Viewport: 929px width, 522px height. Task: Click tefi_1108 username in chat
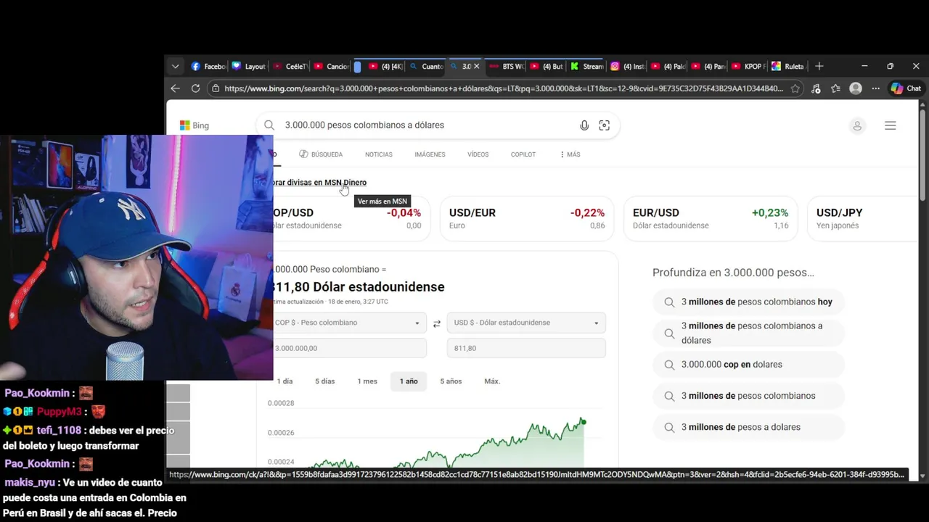click(59, 431)
